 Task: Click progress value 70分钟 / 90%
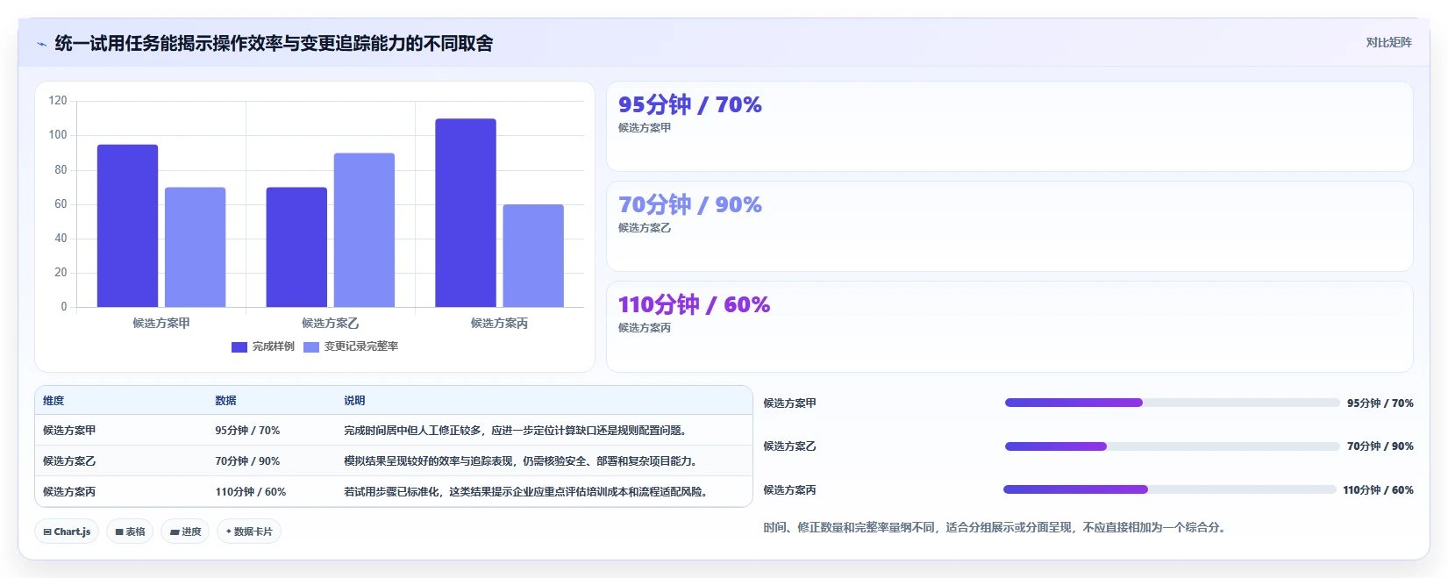pyautogui.click(x=1380, y=446)
